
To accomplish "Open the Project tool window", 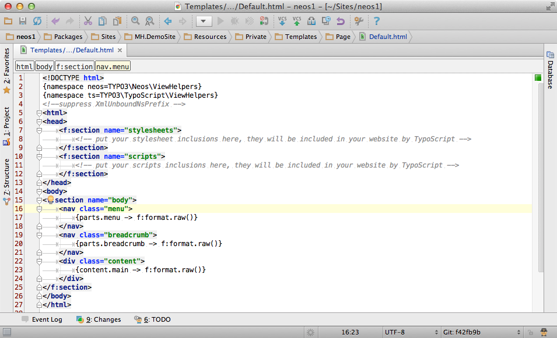I will point(6,126).
